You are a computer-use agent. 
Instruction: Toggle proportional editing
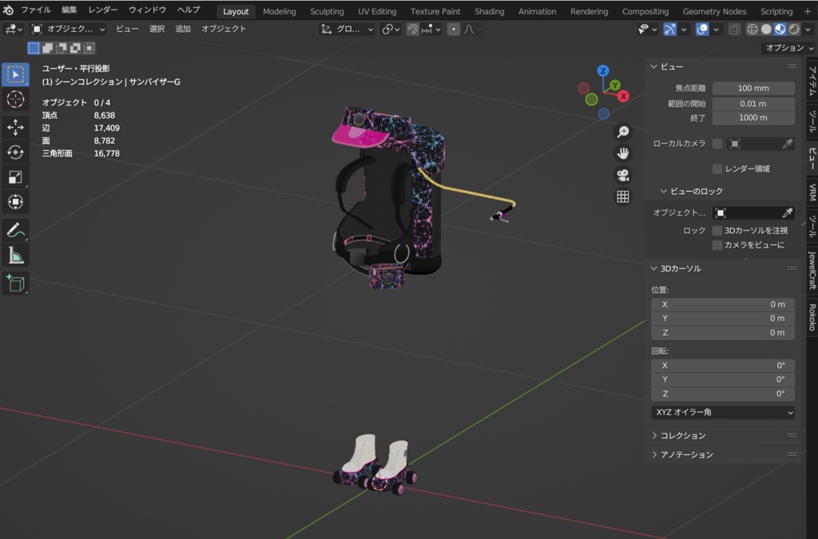[x=454, y=30]
